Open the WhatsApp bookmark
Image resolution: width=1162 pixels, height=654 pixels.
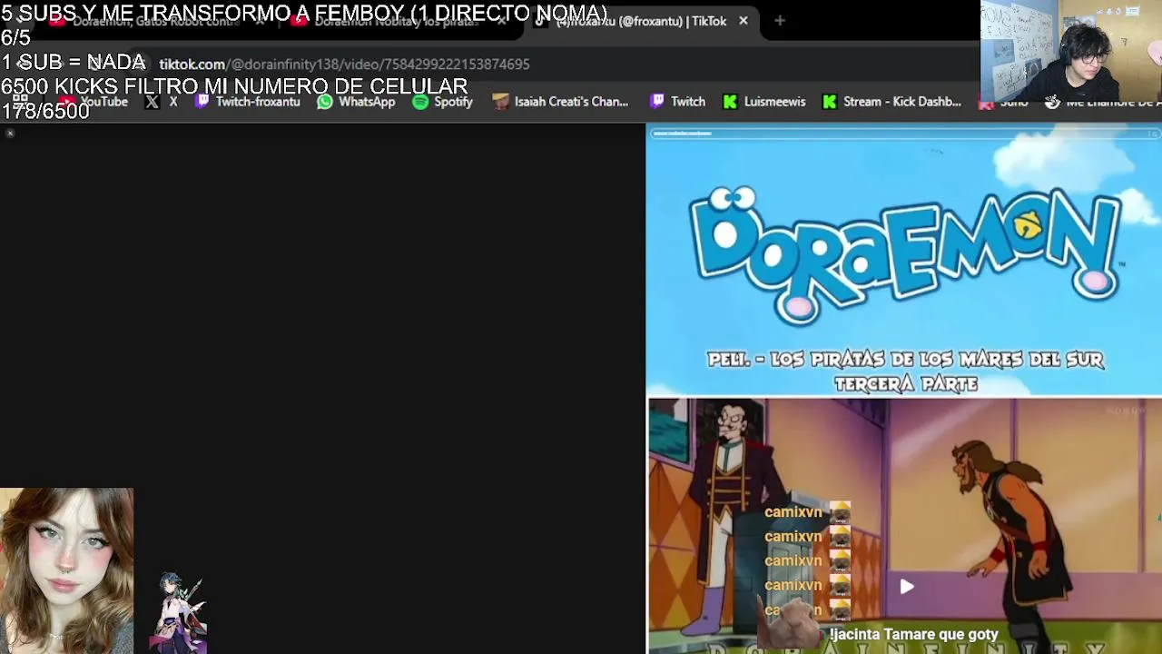click(x=356, y=102)
